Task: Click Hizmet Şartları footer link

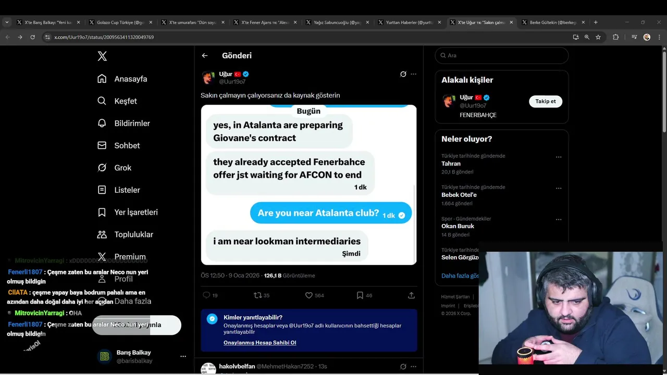Action: point(455,297)
